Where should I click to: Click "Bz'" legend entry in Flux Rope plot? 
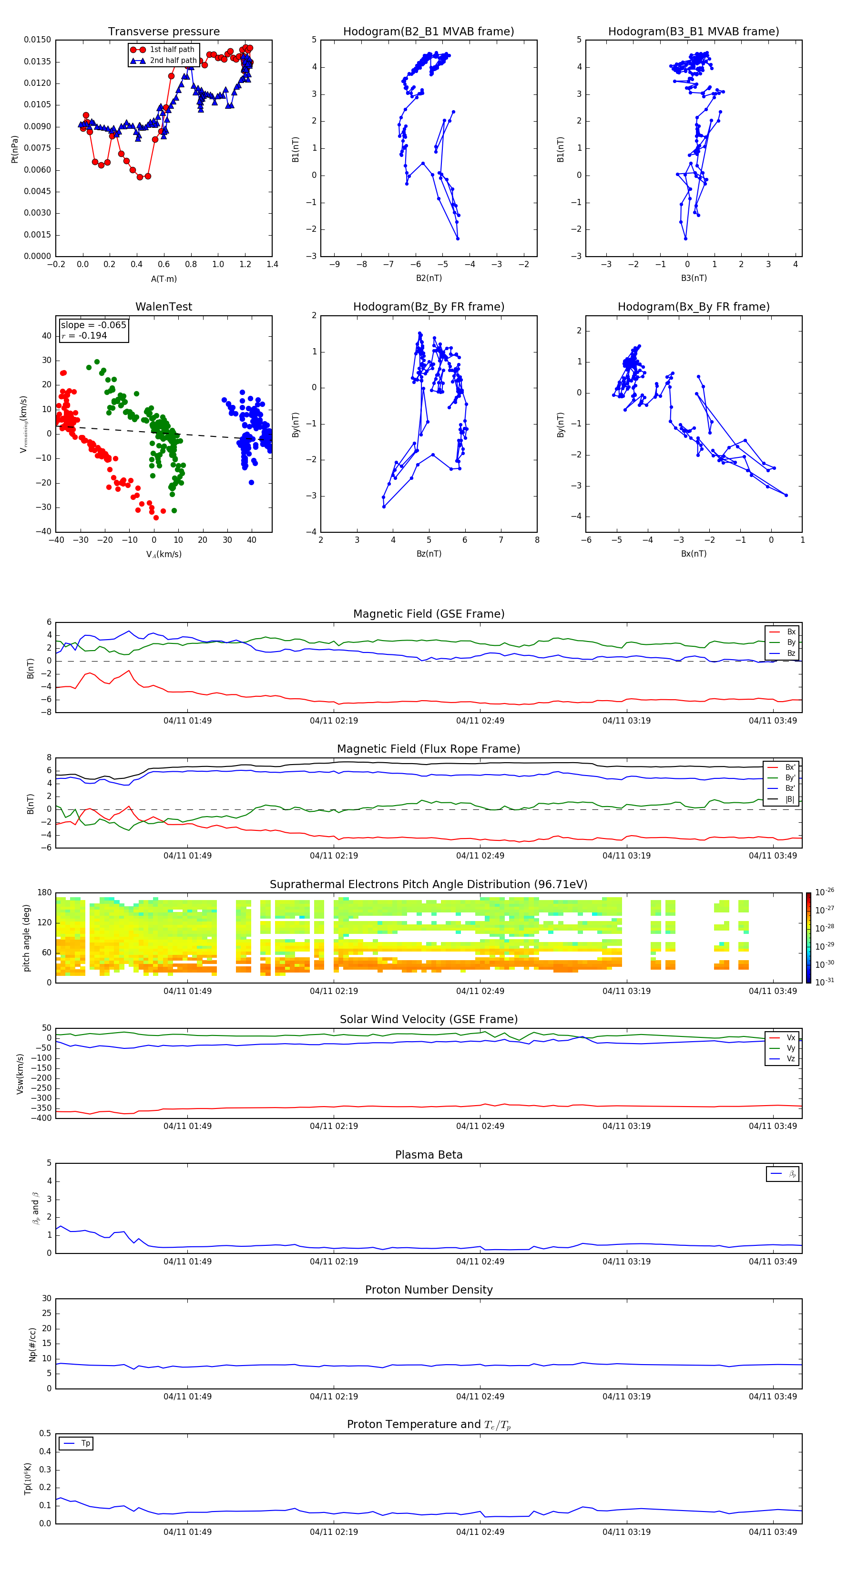(x=782, y=788)
